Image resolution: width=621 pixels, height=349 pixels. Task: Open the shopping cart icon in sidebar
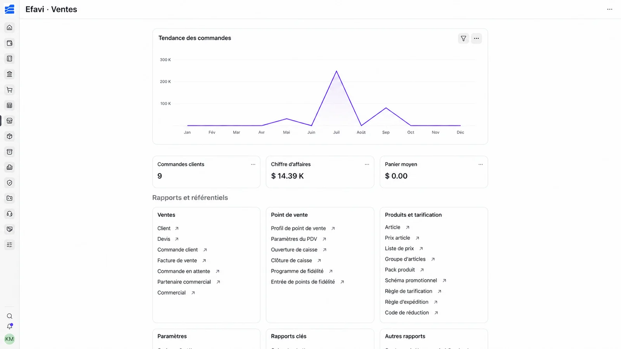click(x=10, y=90)
